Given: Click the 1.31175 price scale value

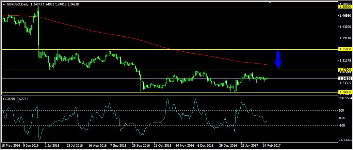Looking at the screenshot, I should [x=346, y=61].
